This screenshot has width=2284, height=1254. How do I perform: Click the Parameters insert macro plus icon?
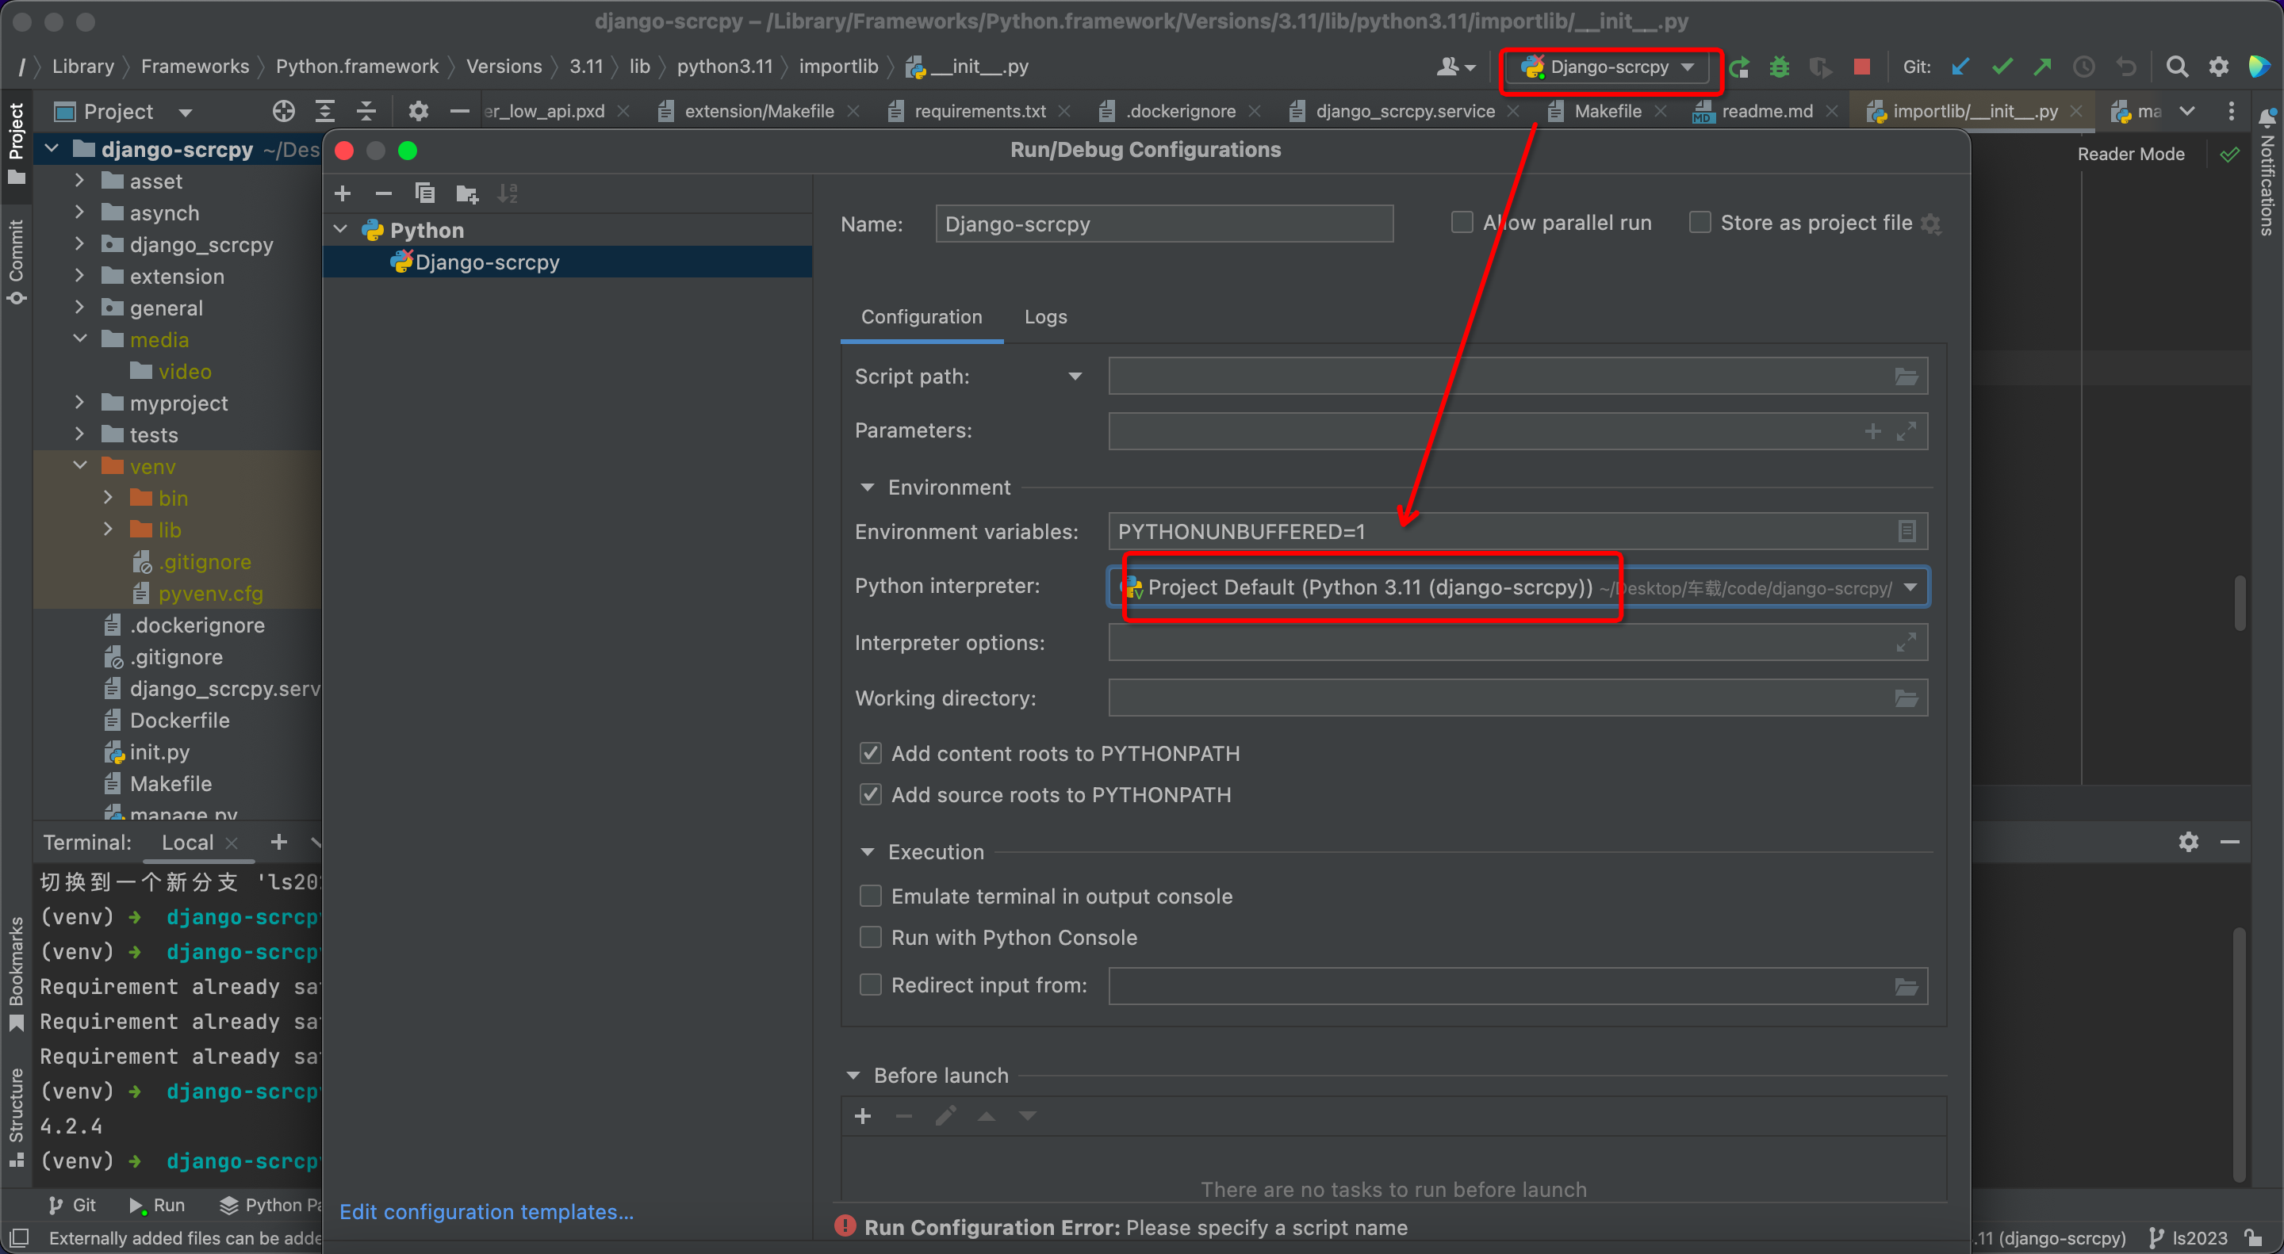coord(1872,431)
